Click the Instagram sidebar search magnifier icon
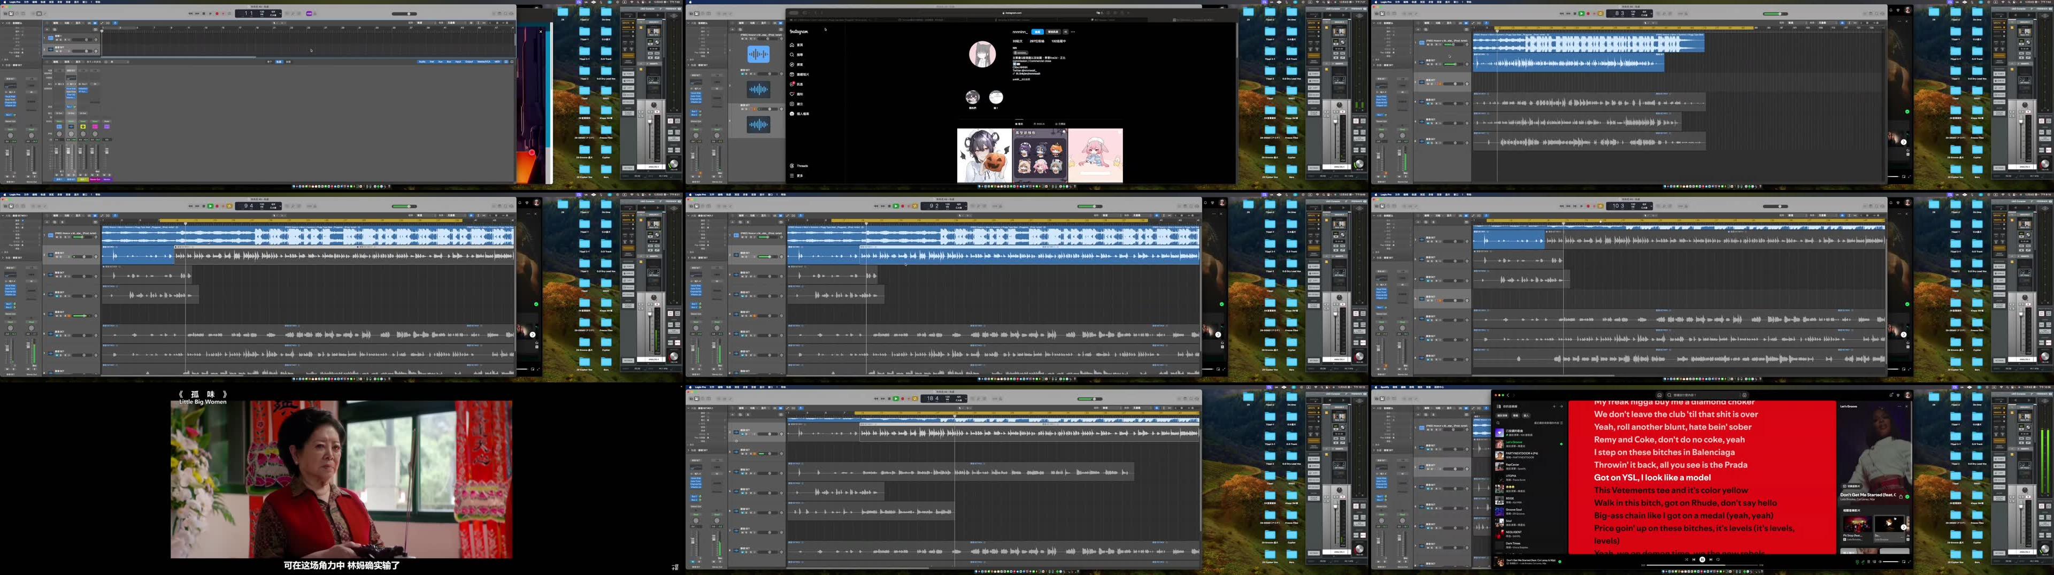Screen dimensions: 2054x575 [793, 55]
